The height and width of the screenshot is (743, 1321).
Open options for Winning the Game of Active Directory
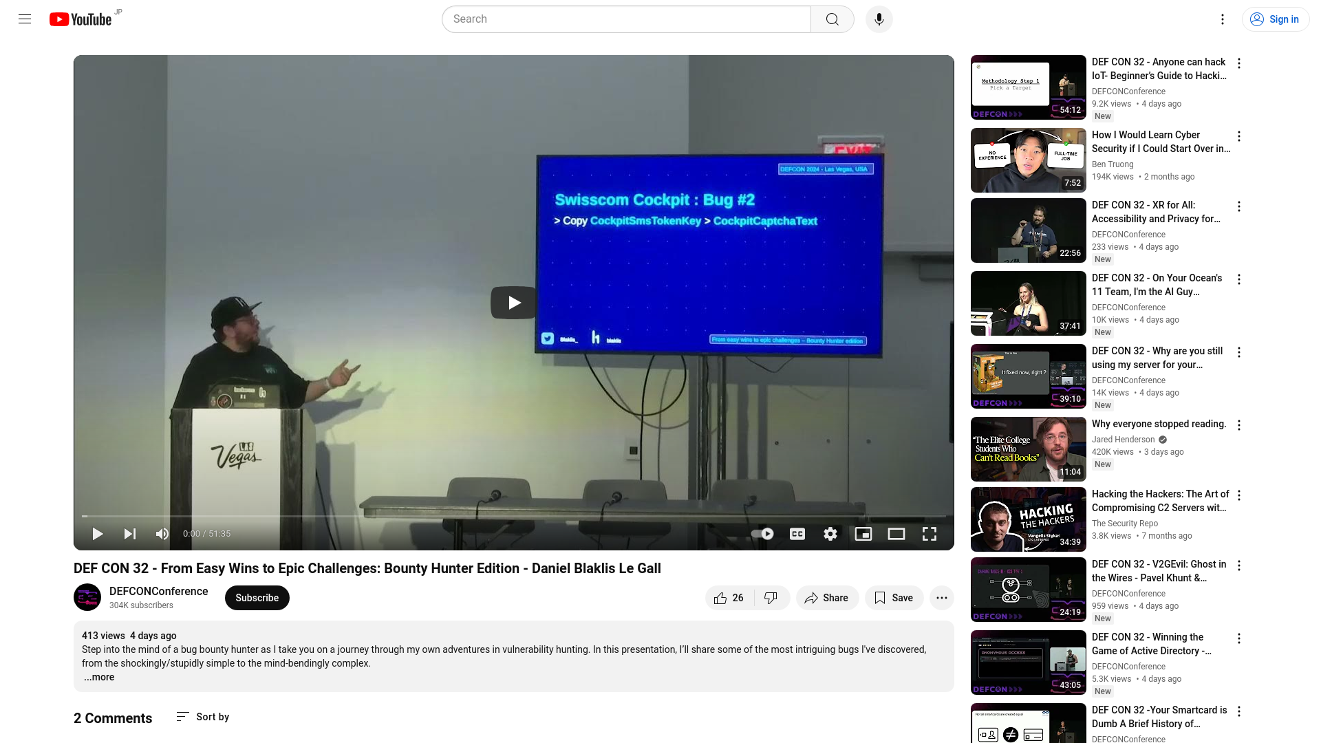(x=1239, y=638)
